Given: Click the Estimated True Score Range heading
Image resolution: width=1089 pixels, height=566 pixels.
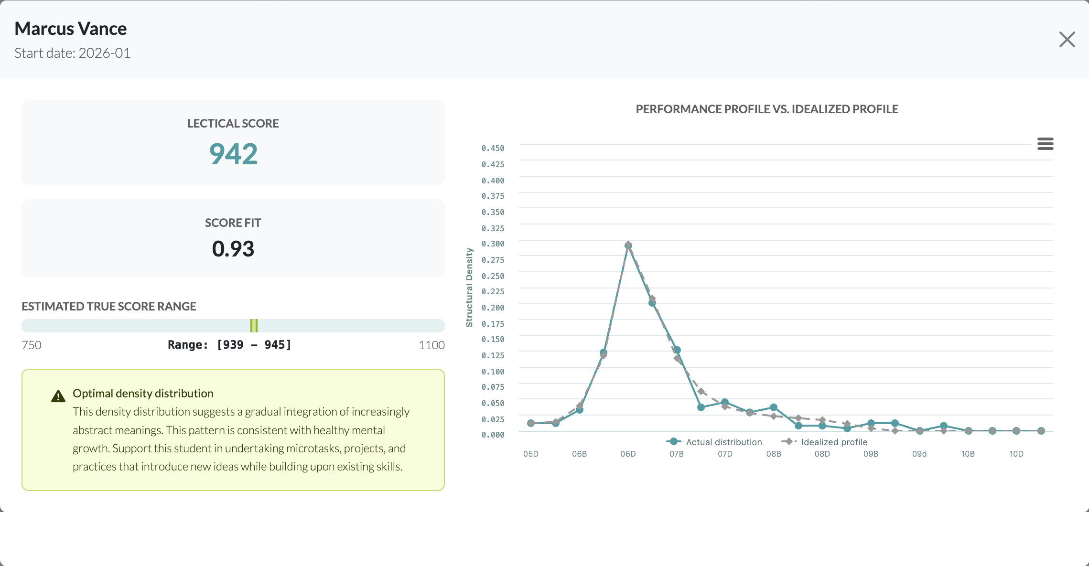Looking at the screenshot, I should (x=109, y=306).
